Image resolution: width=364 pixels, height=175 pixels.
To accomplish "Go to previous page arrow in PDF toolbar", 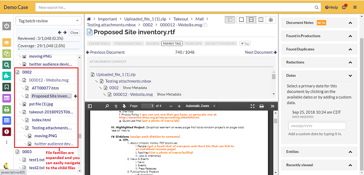I will [x=116, y=106].
